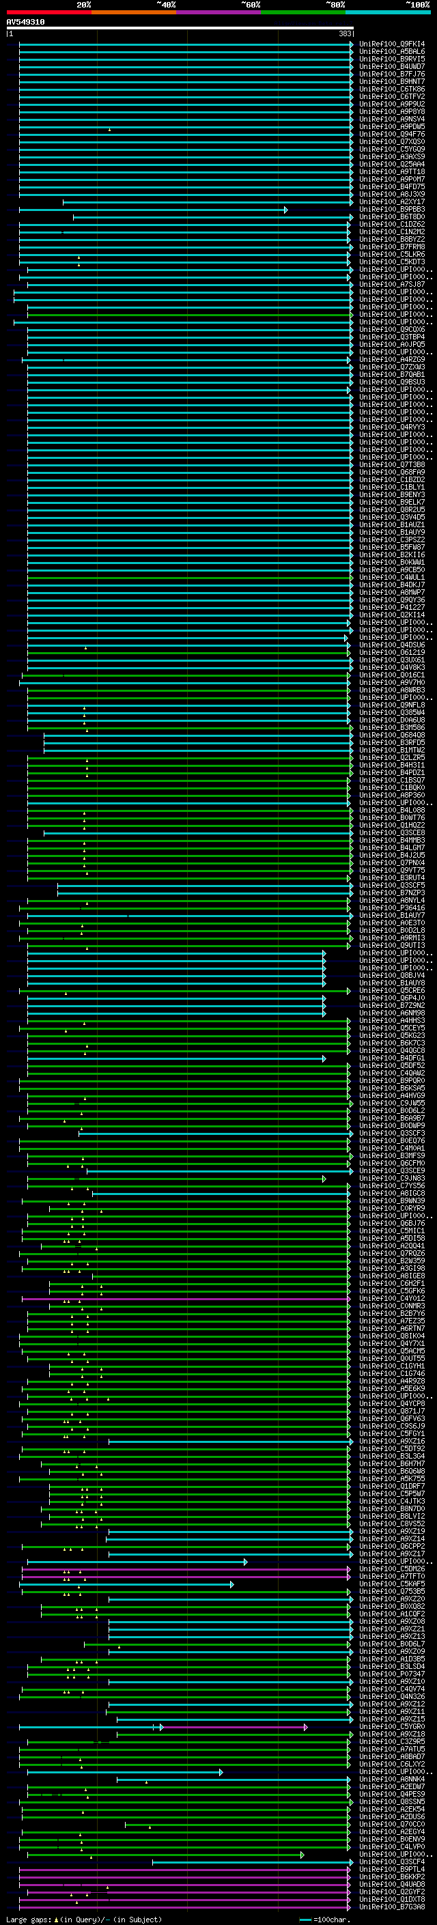Viewport: 437px width, 1925px height.
Task: Select hit UniRef100_A9NSV4
Action: [x=392, y=119]
